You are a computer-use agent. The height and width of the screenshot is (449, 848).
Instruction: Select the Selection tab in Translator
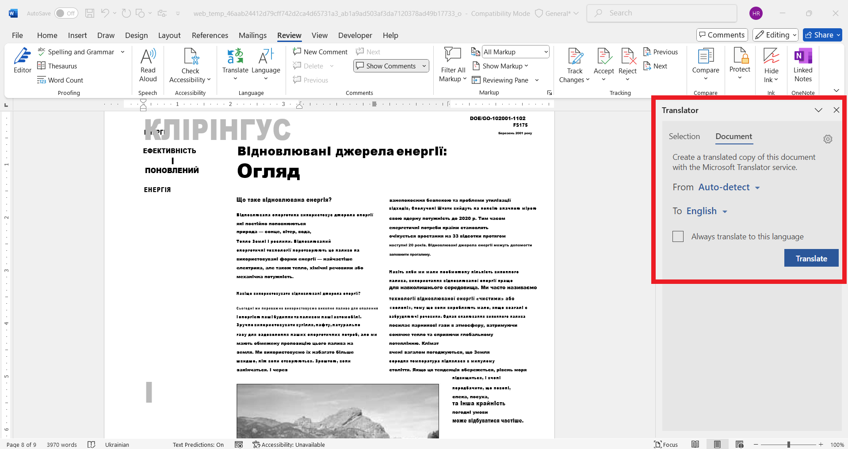(684, 136)
